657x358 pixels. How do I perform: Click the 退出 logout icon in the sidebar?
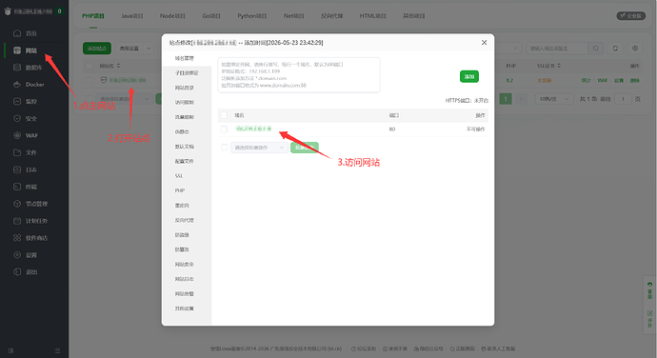coord(17,271)
